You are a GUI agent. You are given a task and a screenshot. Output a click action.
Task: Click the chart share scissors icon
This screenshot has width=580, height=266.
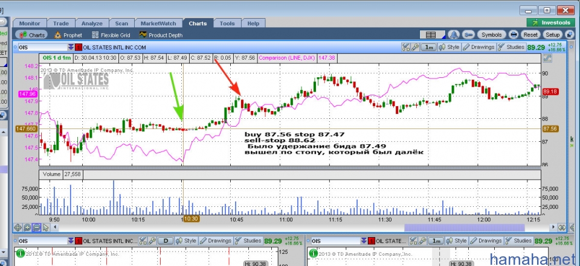pos(407,47)
